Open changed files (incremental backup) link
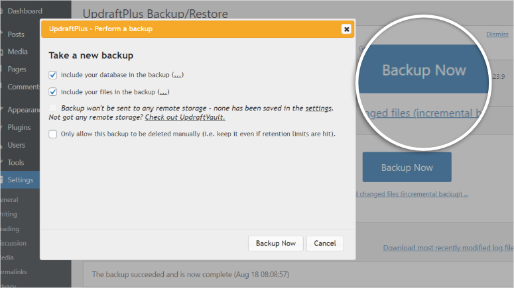 [413, 194]
